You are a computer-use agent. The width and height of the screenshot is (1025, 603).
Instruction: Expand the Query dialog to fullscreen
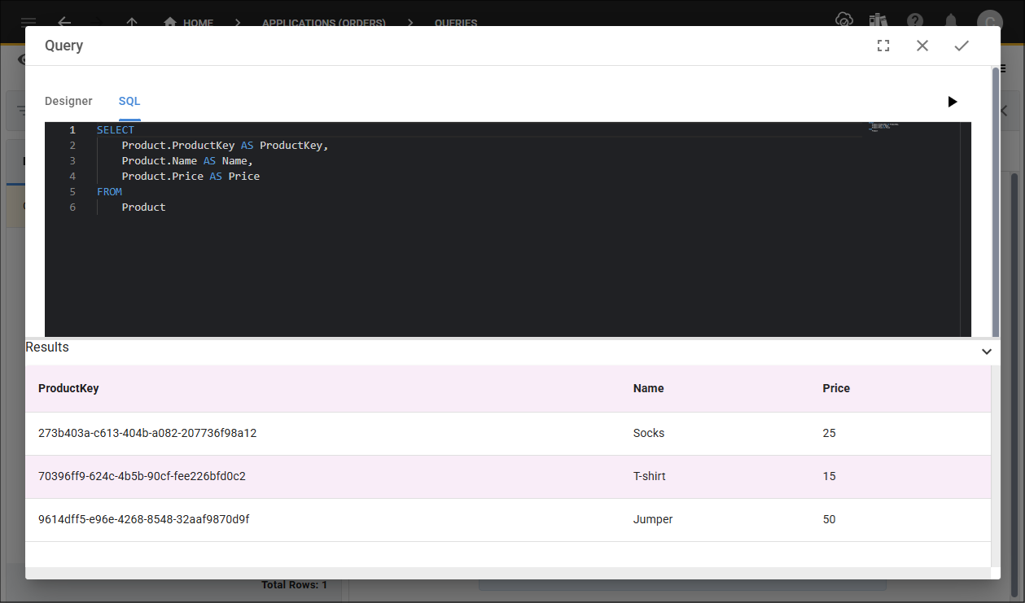[883, 46]
